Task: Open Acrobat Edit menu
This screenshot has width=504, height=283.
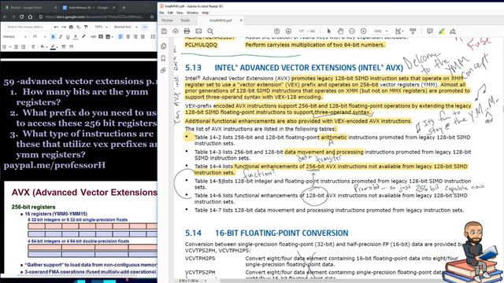Action: pos(170,13)
